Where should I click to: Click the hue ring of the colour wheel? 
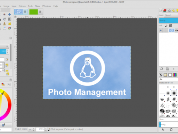click(x=9, y=105)
